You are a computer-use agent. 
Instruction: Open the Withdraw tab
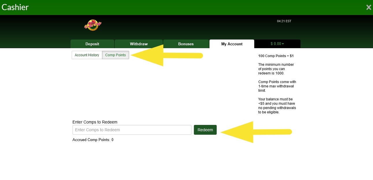(139, 44)
